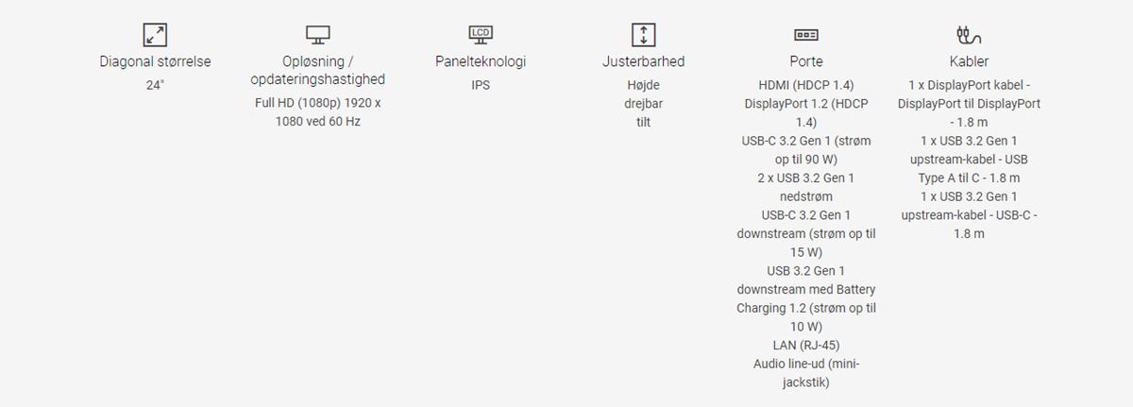The height and width of the screenshot is (407, 1133).
Task: Click the LAN (RJ-45) port entry
Action: point(805,345)
